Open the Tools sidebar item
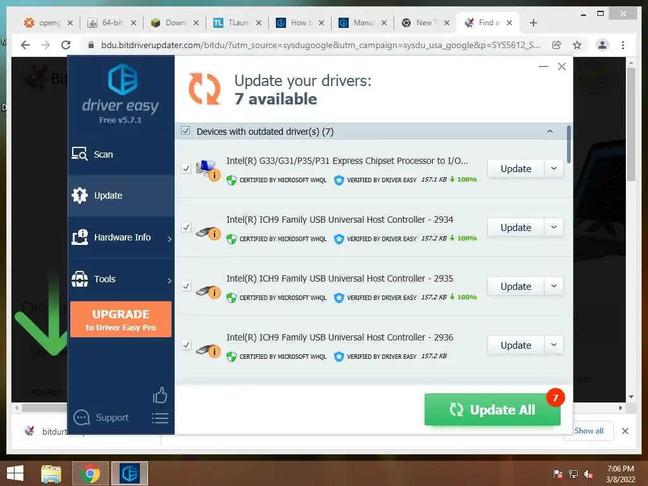Viewport: 648px width, 486px height. [x=121, y=279]
